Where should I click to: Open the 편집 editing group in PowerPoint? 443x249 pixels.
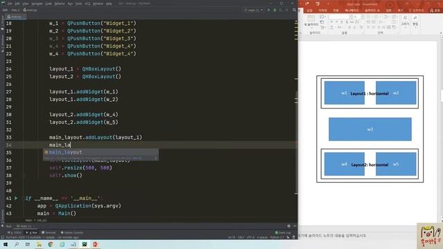pos(415,21)
